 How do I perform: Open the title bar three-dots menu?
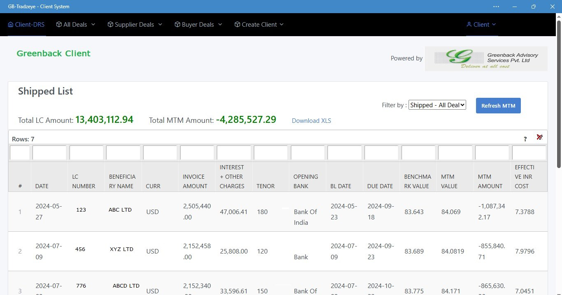[x=496, y=7]
